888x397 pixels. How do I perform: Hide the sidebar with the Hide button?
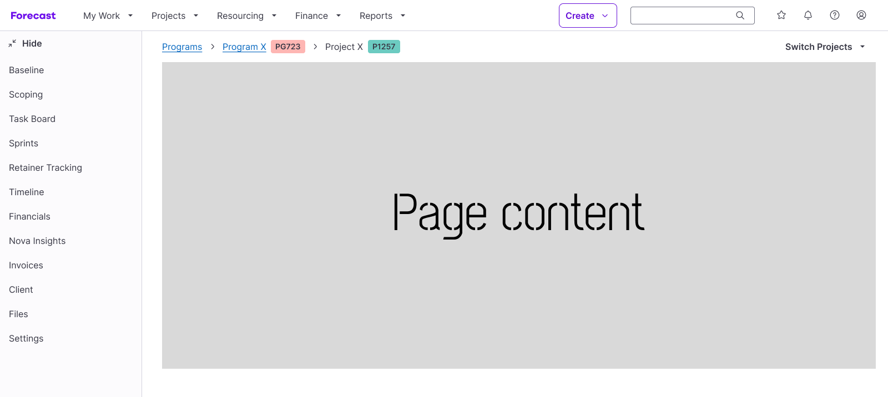pyautogui.click(x=26, y=43)
